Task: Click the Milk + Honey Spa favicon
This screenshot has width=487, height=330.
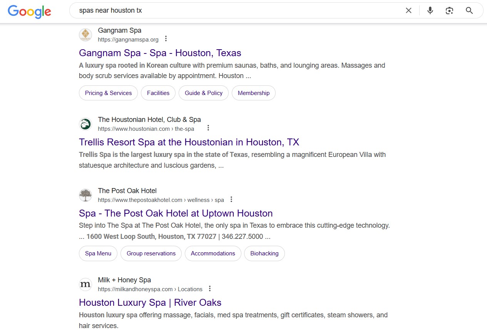Action: [85, 284]
